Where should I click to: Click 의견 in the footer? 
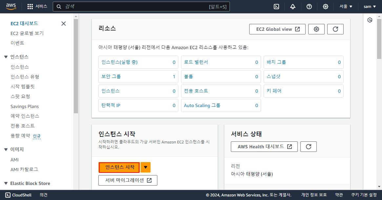(x=44, y=195)
